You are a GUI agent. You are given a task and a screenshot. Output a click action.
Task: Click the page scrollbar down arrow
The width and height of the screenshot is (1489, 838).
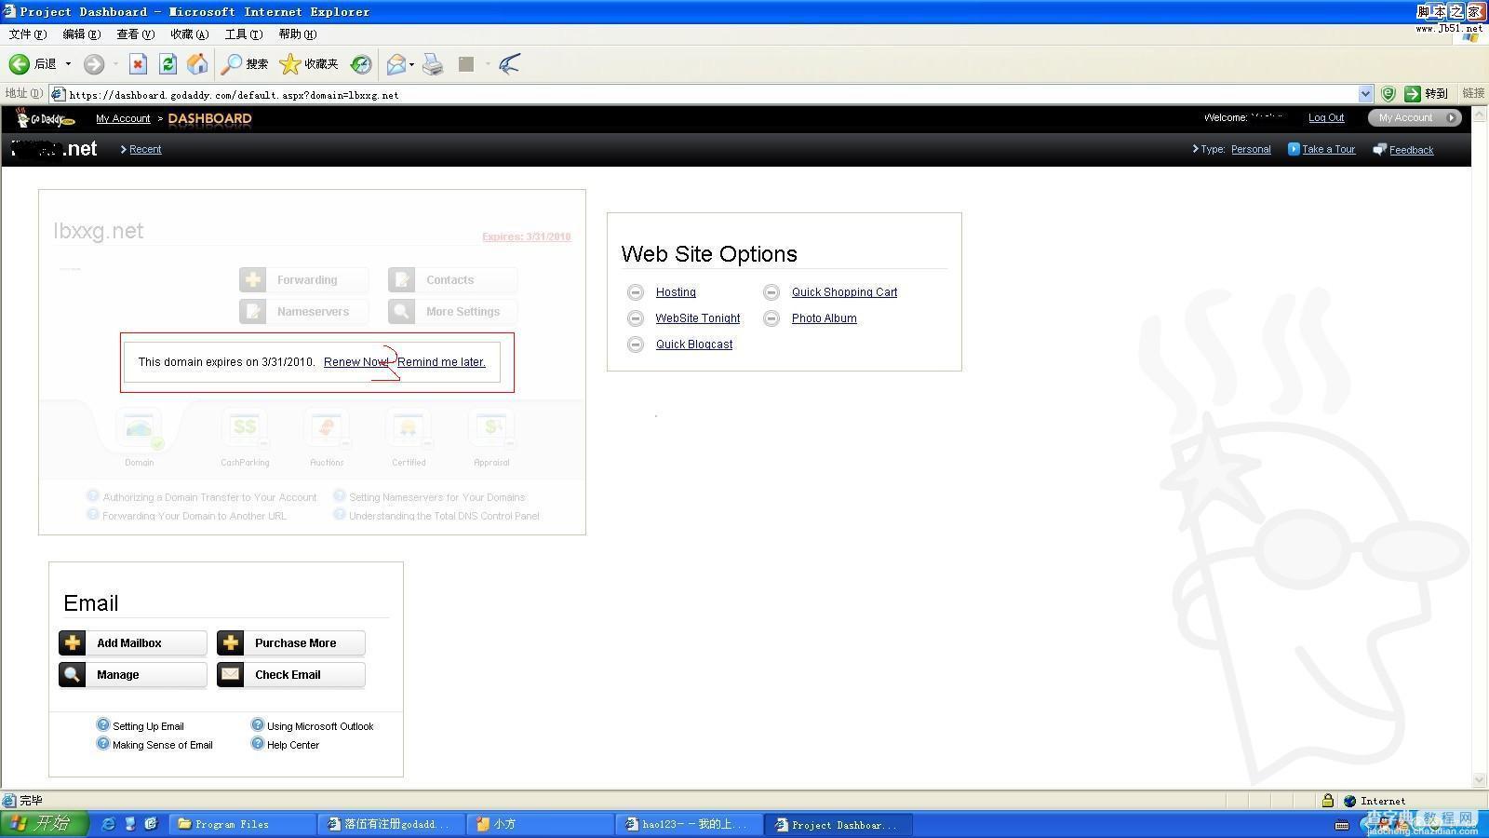coord(1480,780)
